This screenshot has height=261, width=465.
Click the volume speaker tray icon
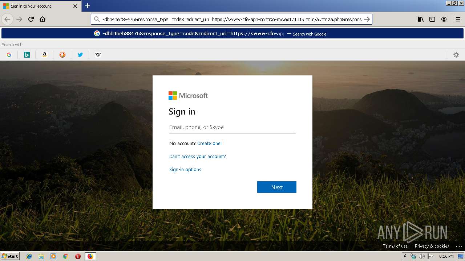point(422,256)
